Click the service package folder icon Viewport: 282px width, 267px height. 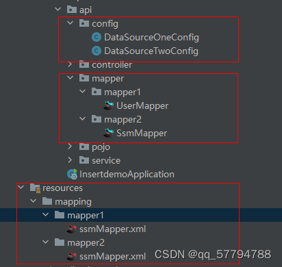tap(84, 160)
